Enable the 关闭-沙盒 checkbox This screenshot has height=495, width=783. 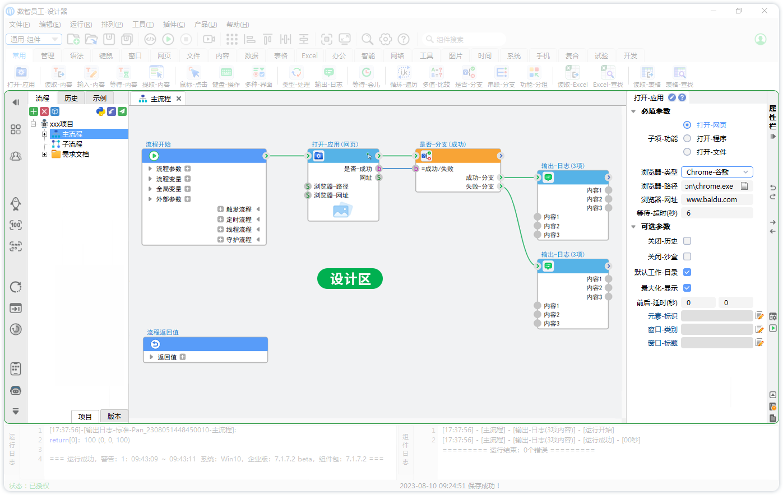pyautogui.click(x=687, y=256)
